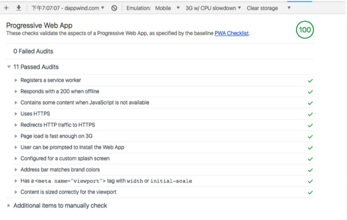Click checkmark for Page load fast on 3G
The height and width of the screenshot is (220, 347).
coord(310,136)
